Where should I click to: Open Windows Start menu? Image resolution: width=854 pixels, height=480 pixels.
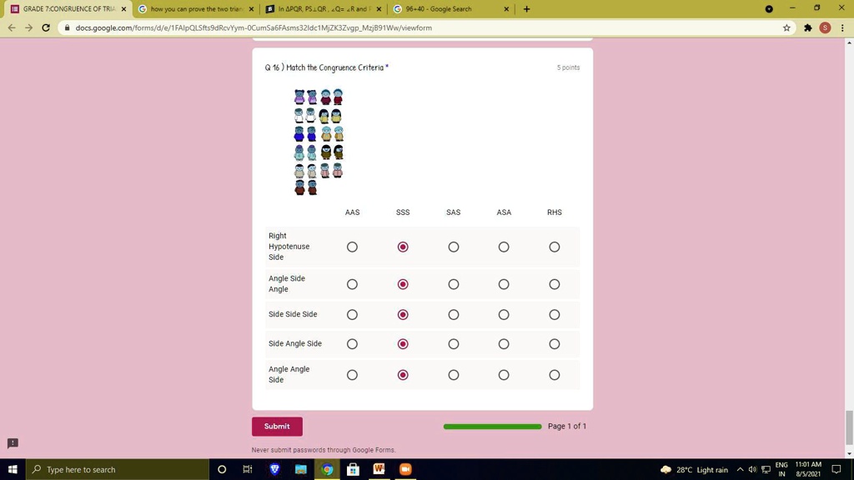pyautogui.click(x=13, y=469)
